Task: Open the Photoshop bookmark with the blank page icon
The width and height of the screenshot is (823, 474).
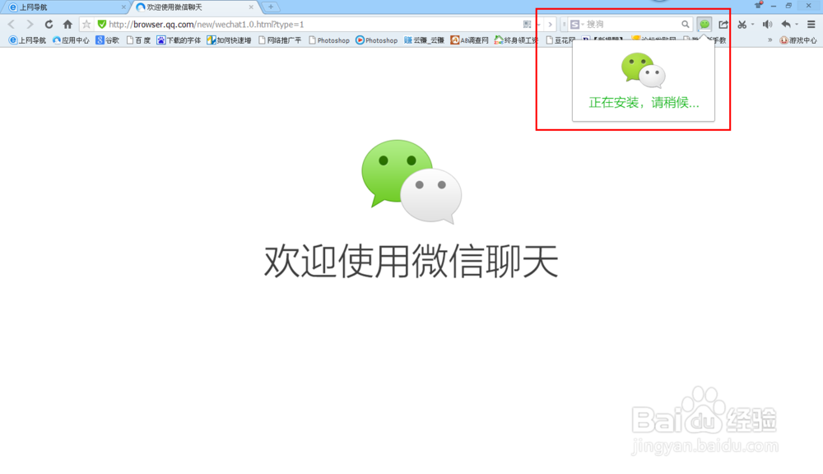Action: point(329,39)
